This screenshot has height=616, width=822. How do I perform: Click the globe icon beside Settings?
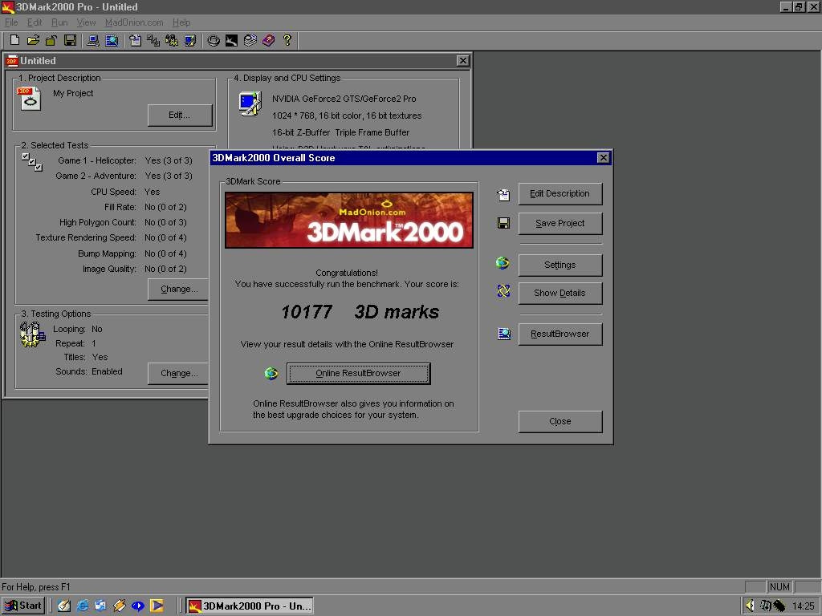[x=503, y=262]
